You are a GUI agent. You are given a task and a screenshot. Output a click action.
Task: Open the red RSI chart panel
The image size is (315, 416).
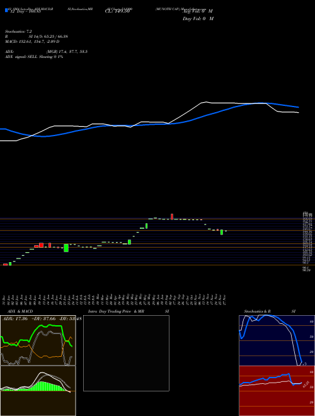click(277, 391)
